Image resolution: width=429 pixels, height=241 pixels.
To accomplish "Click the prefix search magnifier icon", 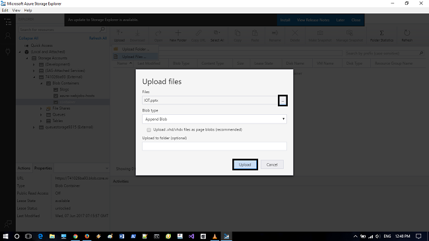I will 421,53.
